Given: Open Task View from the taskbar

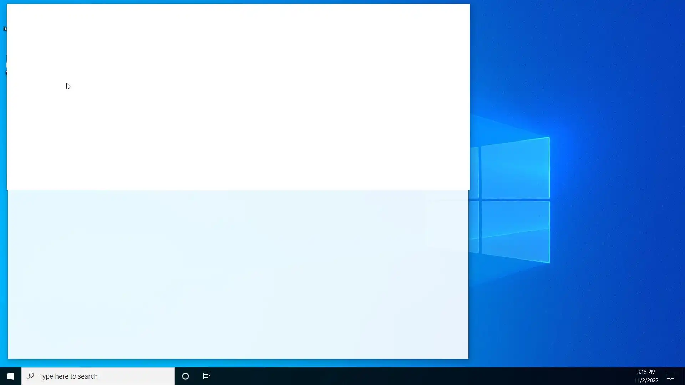Looking at the screenshot, I should [x=207, y=376].
